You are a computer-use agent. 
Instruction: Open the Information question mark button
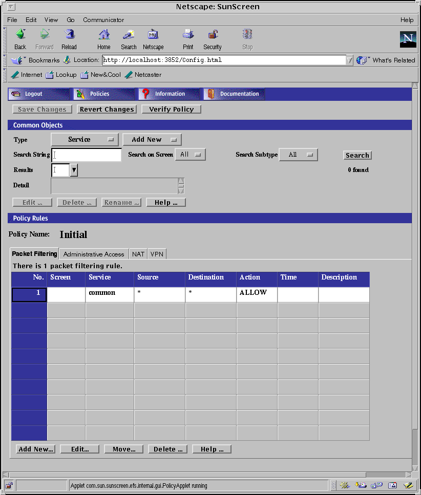[x=169, y=94]
